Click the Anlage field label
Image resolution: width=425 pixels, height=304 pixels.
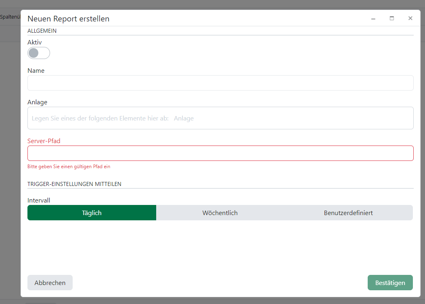[38, 102]
